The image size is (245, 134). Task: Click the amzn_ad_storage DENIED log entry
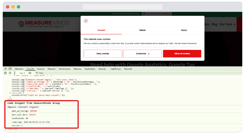pos(24,111)
